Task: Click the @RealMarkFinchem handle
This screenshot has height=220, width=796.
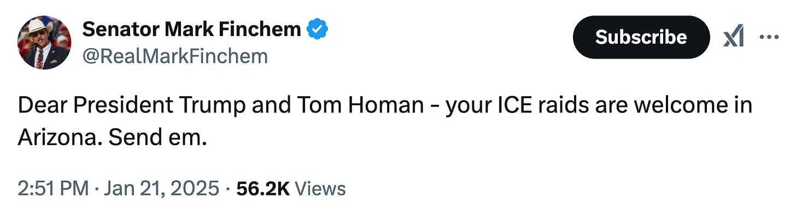Action: (175, 56)
